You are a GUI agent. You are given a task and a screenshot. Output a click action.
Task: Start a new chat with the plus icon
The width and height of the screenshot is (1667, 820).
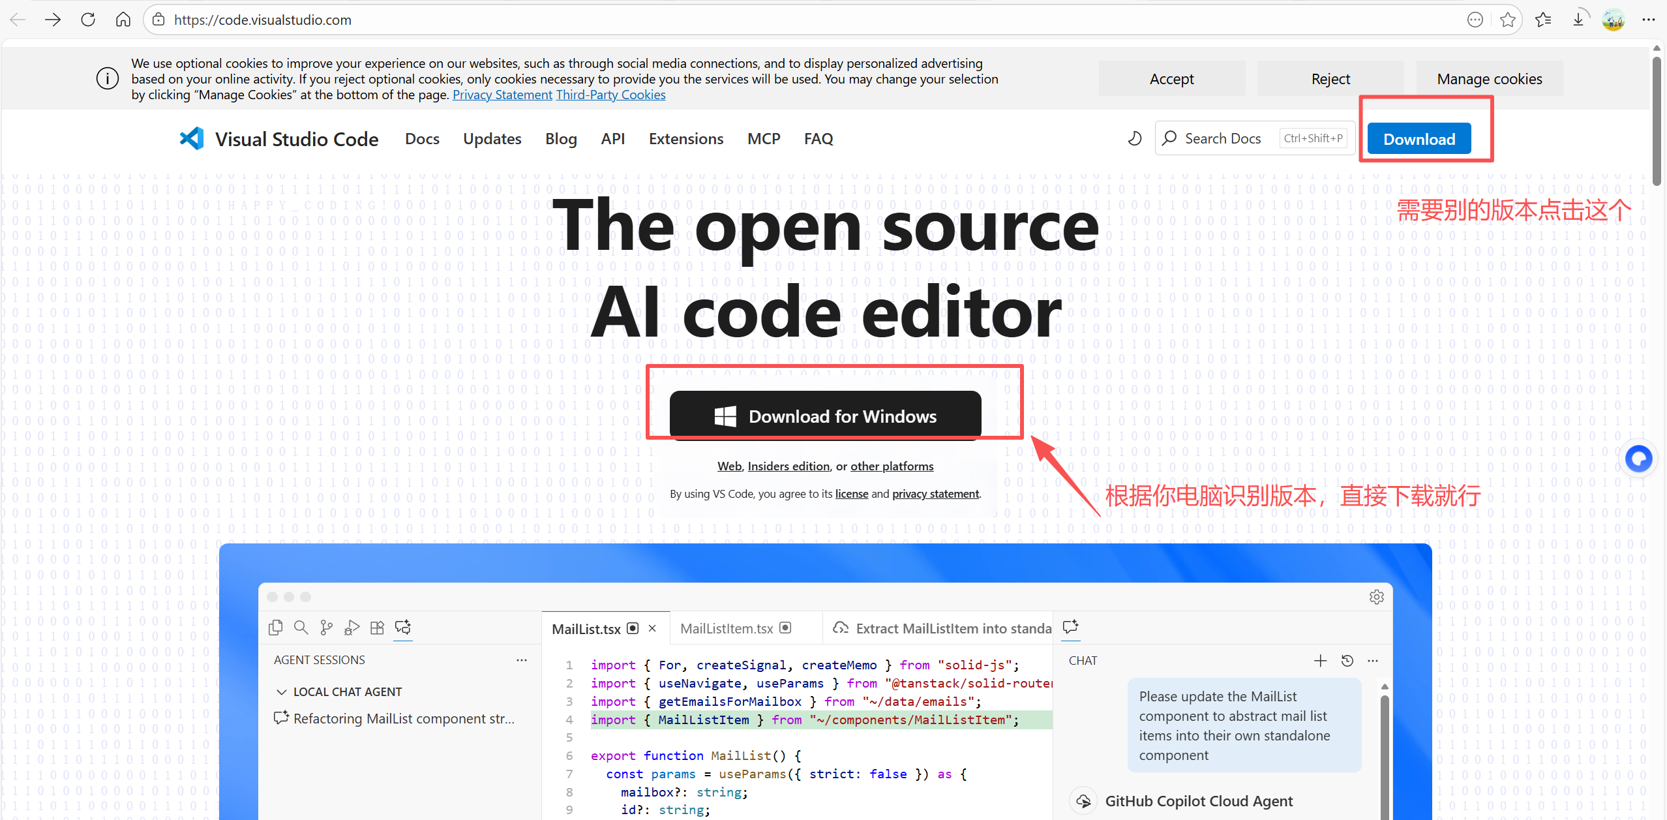click(1320, 661)
